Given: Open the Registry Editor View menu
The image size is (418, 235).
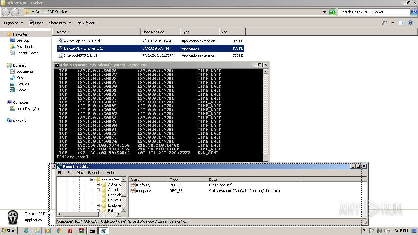Looking at the screenshot, I should (81, 173).
